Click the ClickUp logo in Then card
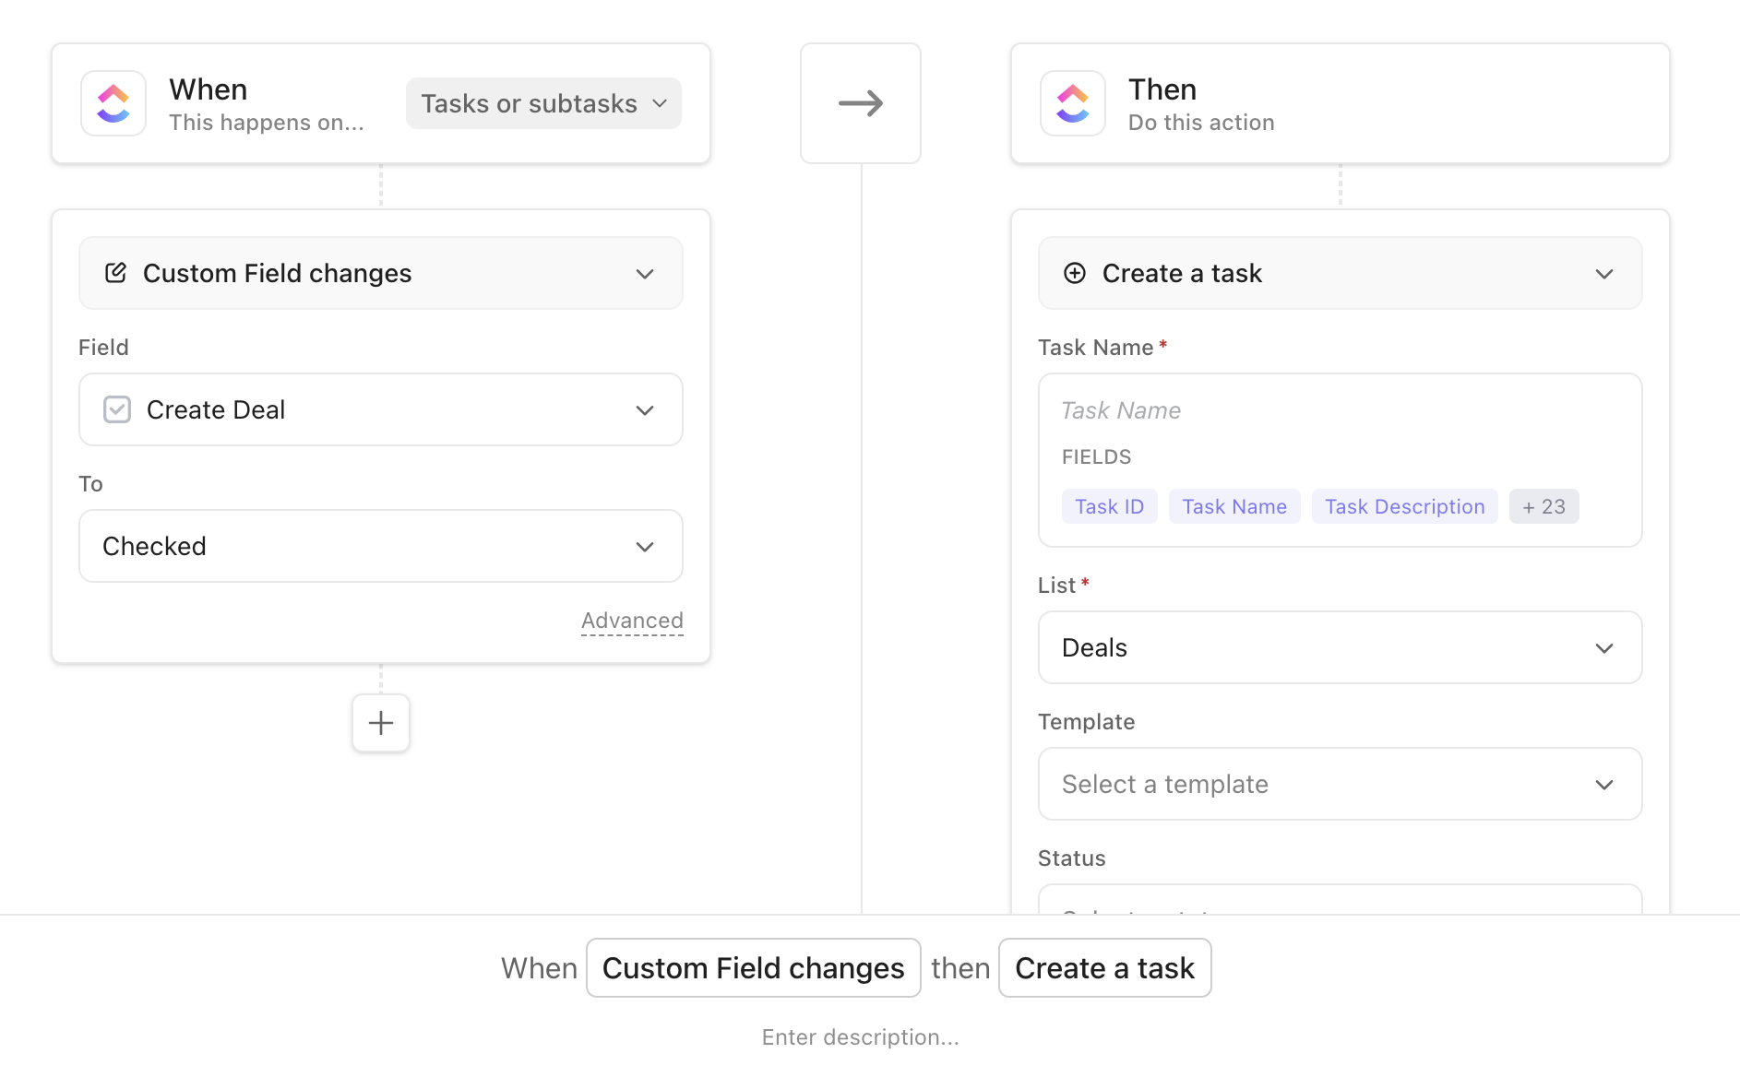This screenshot has height=1077, width=1740. [x=1072, y=103]
